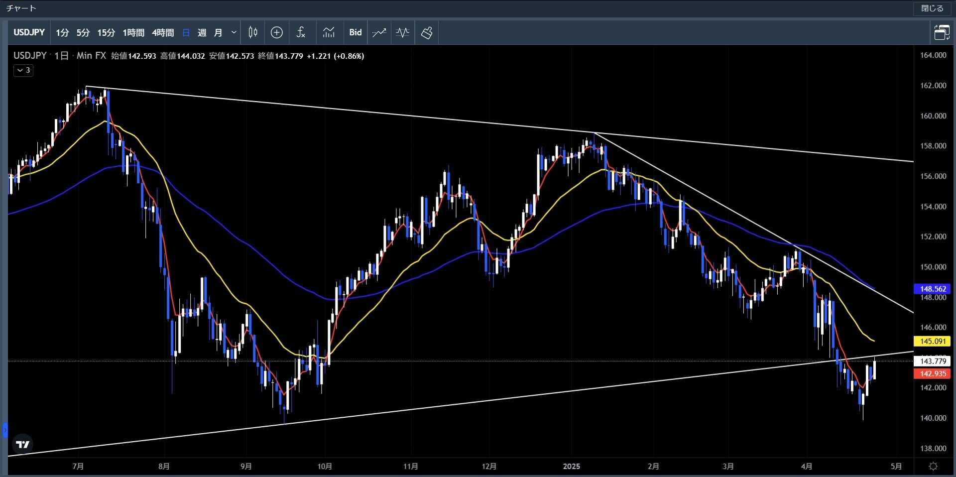Select the 日 daily timeframe
Screen dimensions: 956x477
(186, 32)
